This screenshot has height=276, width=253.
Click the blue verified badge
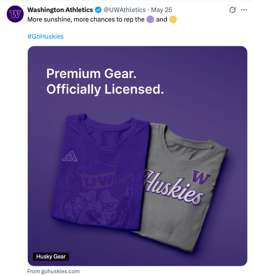(x=98, y=10)
